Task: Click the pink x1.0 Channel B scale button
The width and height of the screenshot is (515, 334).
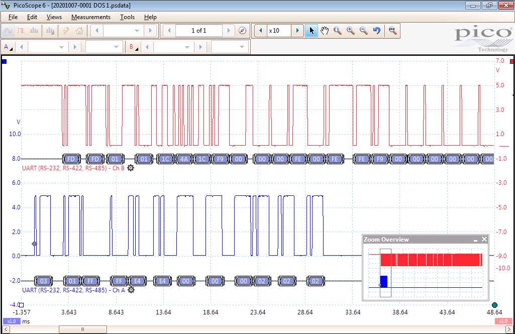Action: tap(503, 321)
